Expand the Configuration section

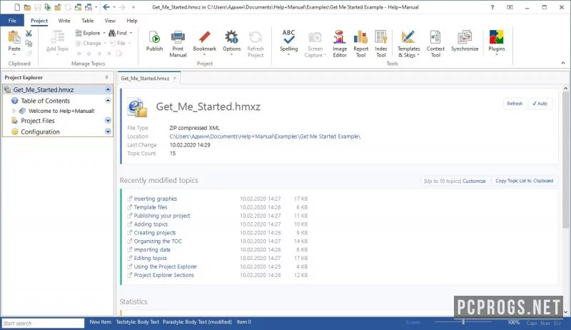tap(108, 131)
